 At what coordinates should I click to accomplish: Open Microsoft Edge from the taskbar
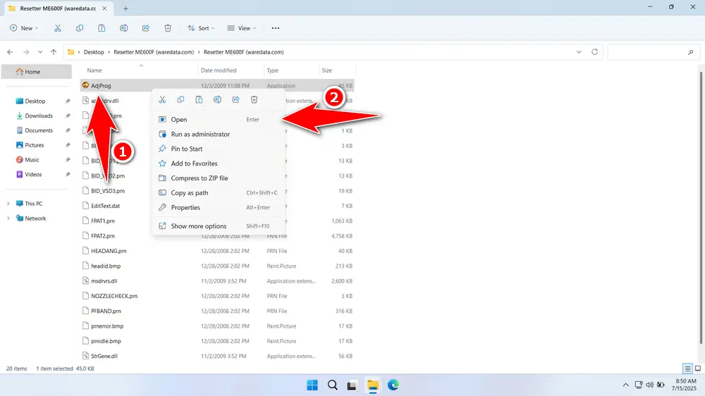[x=393, y=385]
